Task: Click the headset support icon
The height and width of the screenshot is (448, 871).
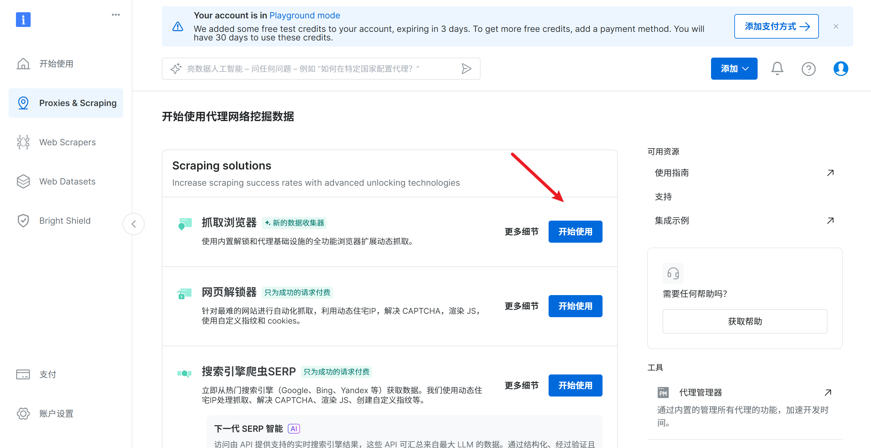Action: (673, 273)
